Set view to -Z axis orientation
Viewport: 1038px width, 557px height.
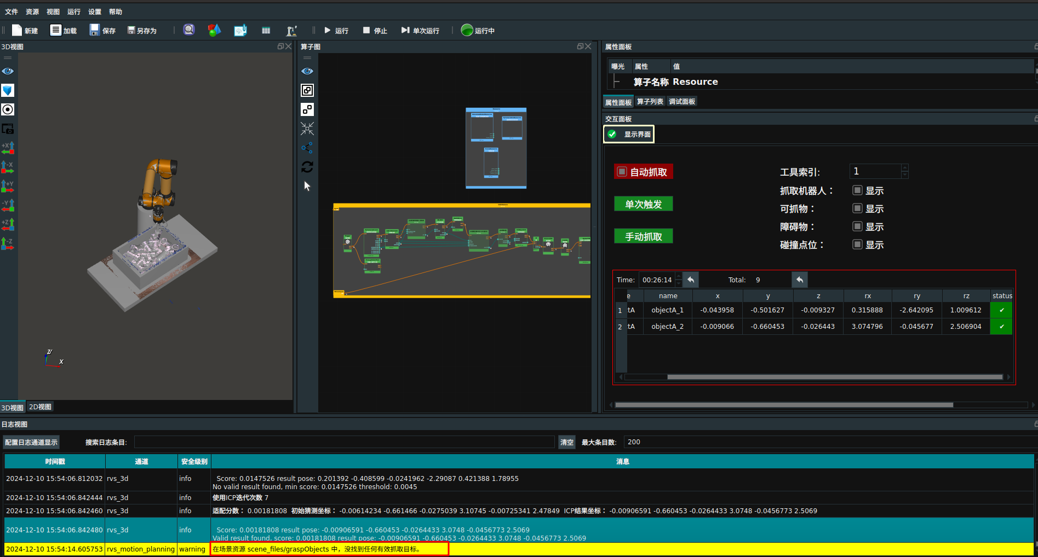tap(8, 243)
